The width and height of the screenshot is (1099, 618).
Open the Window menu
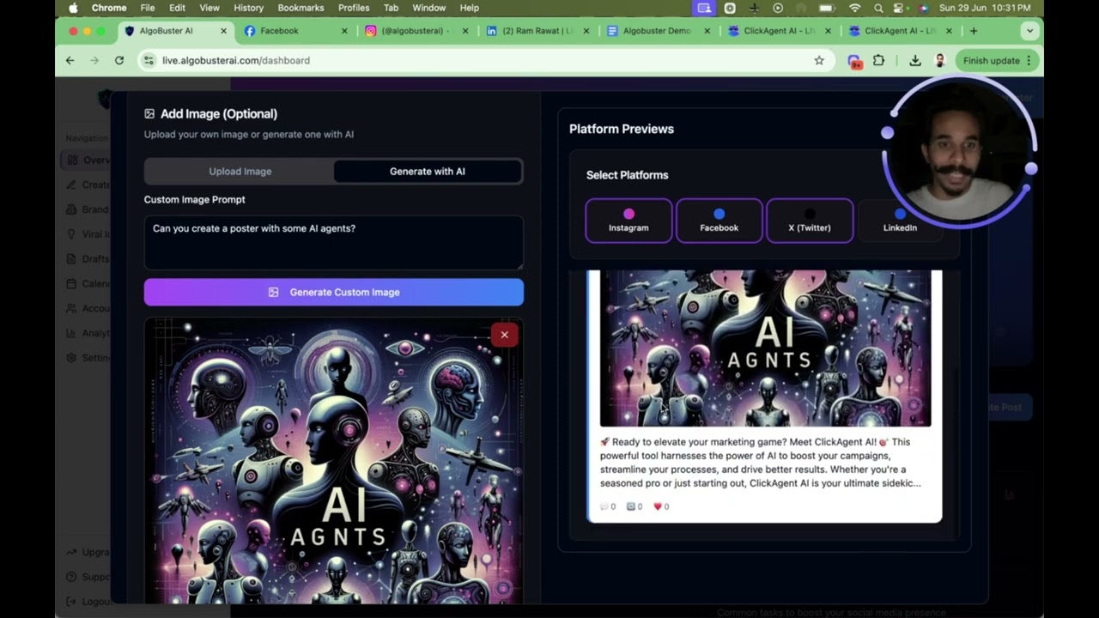pyautogui.click(x=428, y=8)
